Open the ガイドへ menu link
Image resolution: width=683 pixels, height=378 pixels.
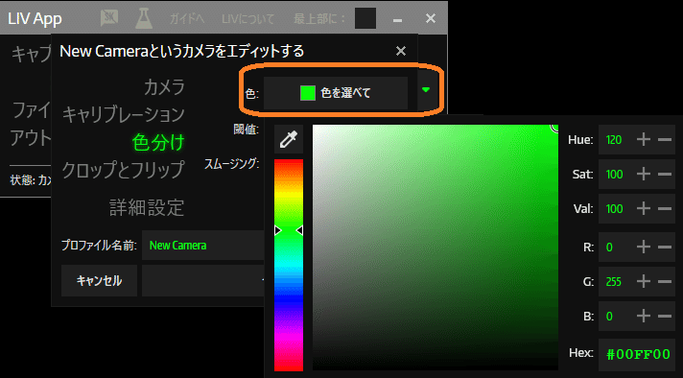click(x=186, y=19)
